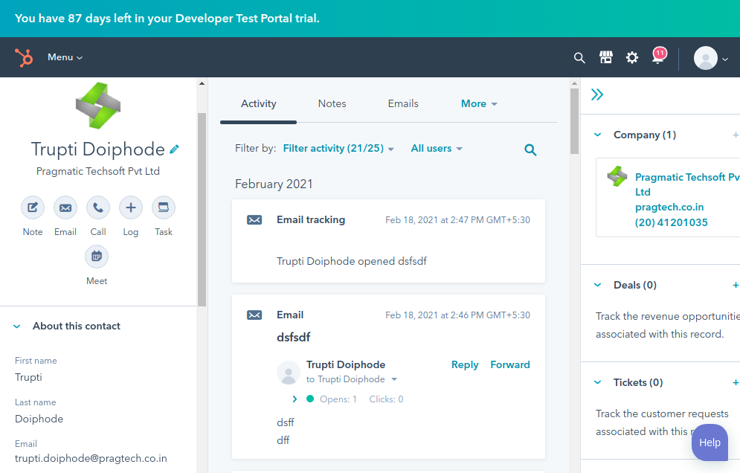740x473 pixels.
Task: Click the Pragmatic Techsoft Pvt Ltd subtitle under name
Action: point(98,171)
